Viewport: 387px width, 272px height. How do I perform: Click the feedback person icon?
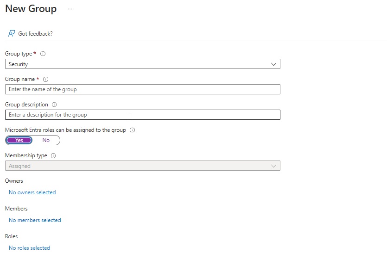[x=12, y=33]
